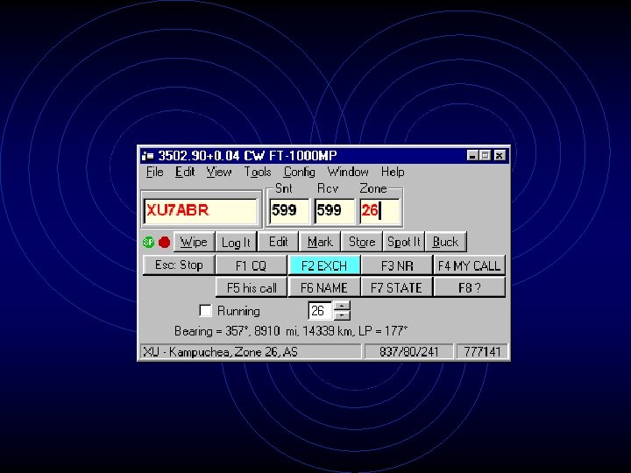Click the Spot It button

(404, 242)
